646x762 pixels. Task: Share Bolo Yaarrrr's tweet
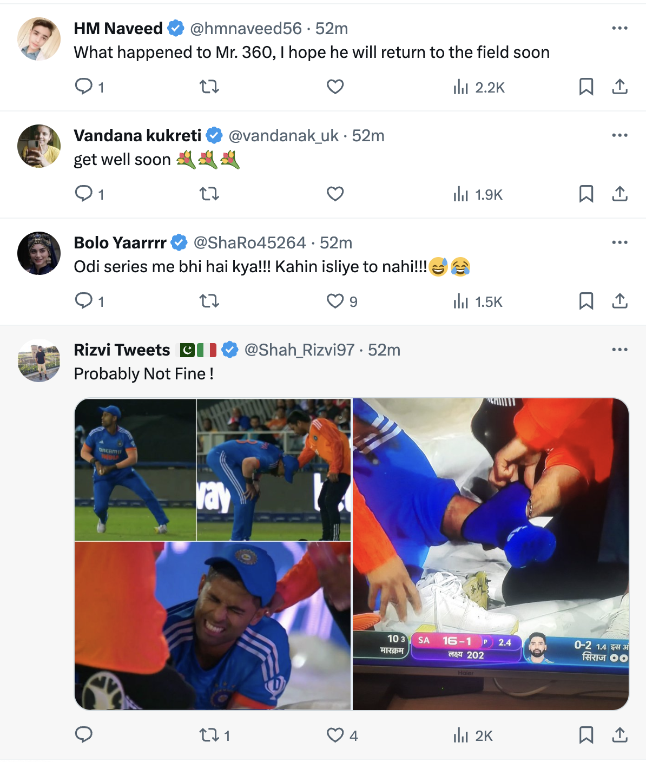[619, 301]
